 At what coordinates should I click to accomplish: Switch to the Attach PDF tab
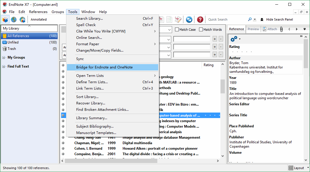click(270, 29)
